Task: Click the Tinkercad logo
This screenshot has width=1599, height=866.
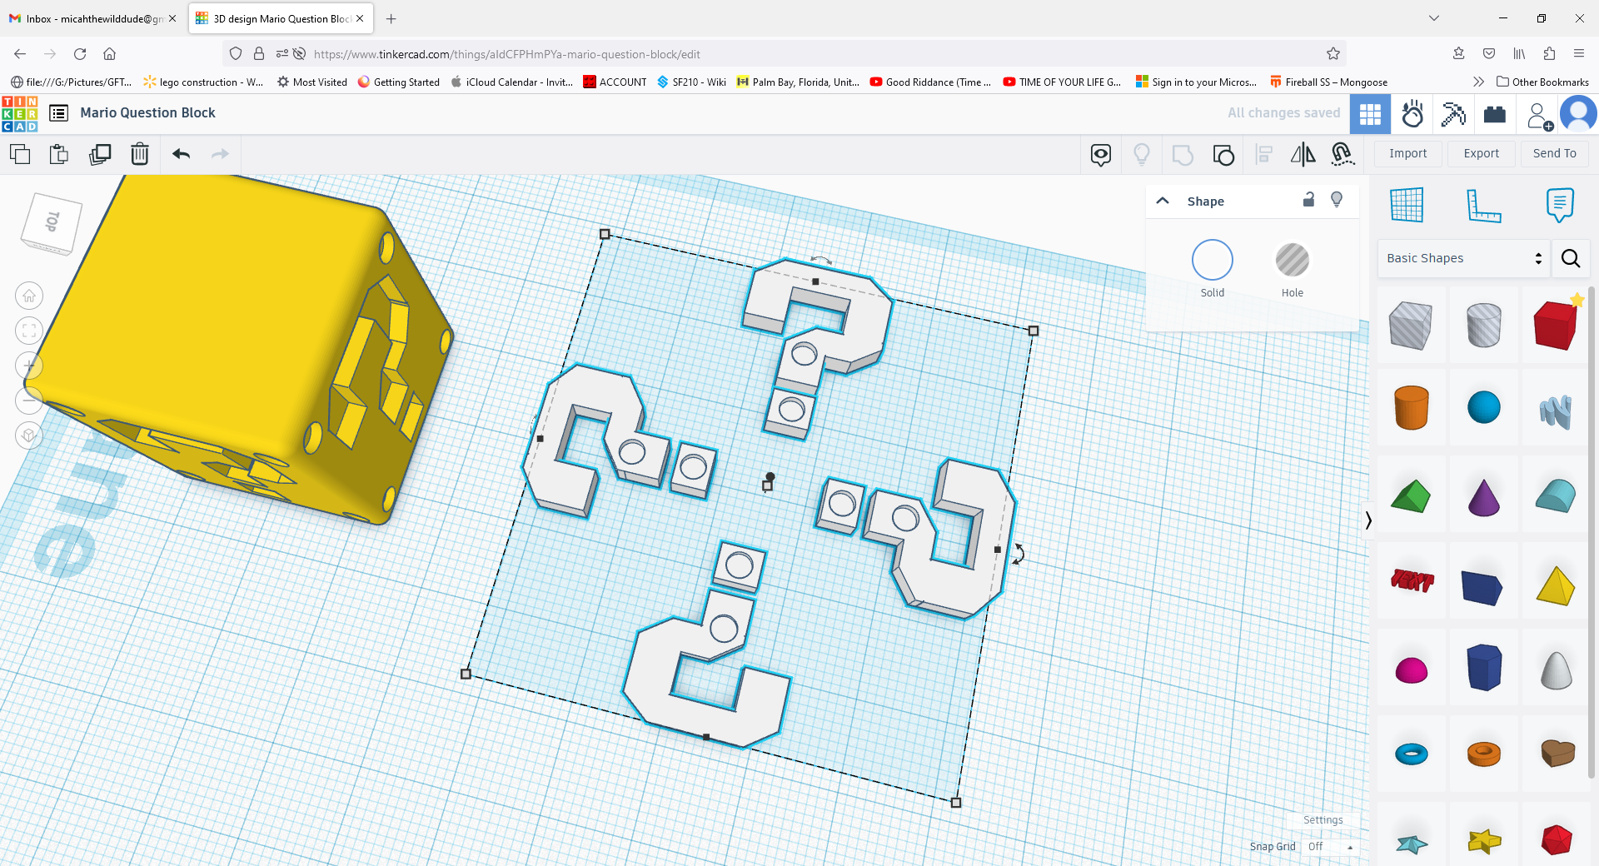Action: coord(20,114)
